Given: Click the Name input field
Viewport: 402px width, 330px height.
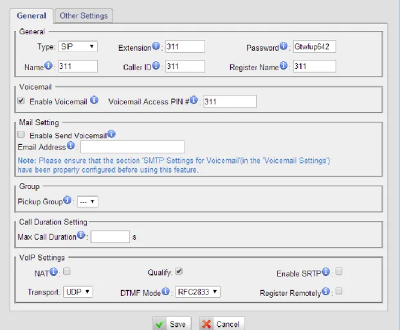Looking at the screenshot, I should [78, 66].
